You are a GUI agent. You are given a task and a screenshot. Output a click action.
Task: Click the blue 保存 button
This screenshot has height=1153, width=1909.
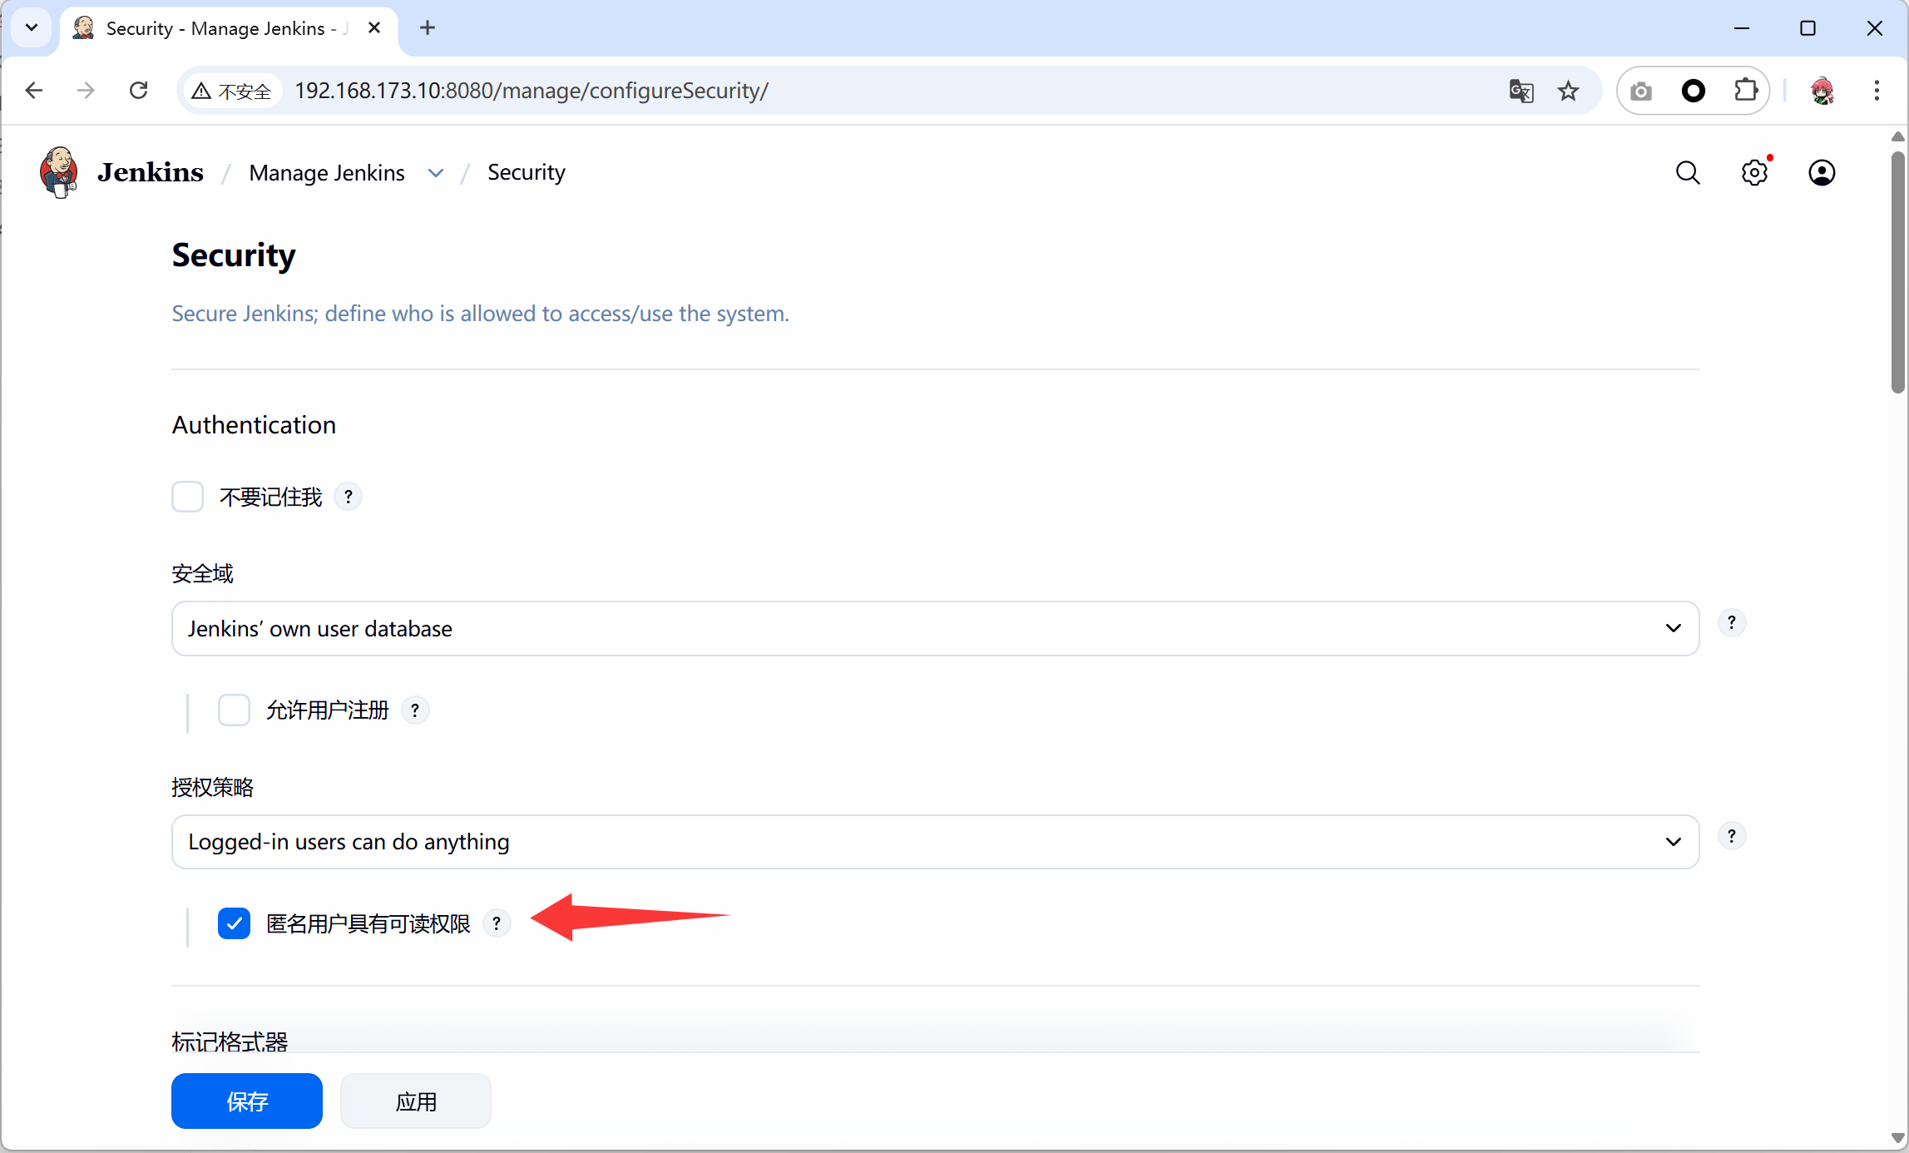point(246,1101)
